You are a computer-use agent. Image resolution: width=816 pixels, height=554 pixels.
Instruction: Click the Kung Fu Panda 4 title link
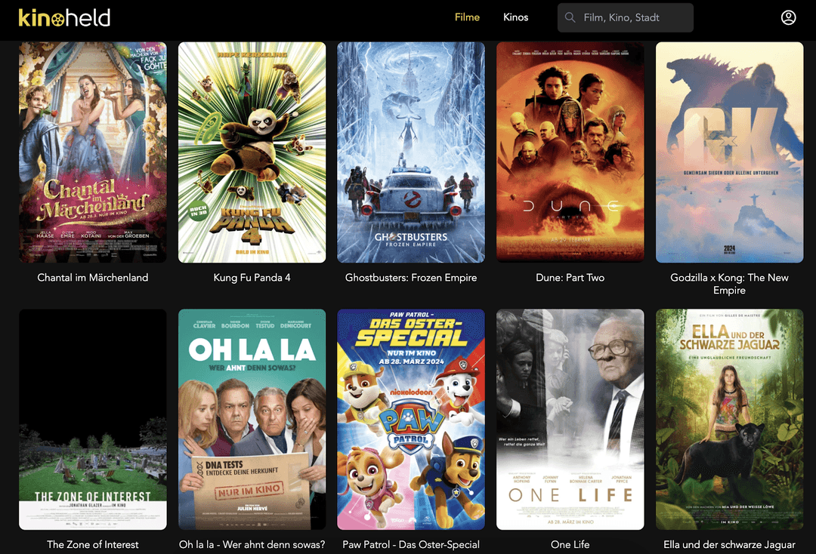click(252, 278)
